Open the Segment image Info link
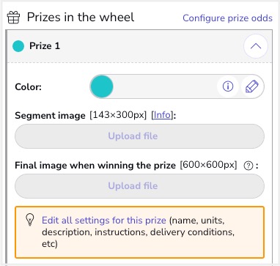Image resolution: width=280 pixels, height=266 pixels. 162,115
